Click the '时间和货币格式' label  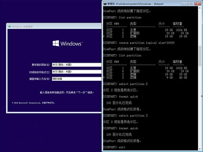tap(40, 72)
